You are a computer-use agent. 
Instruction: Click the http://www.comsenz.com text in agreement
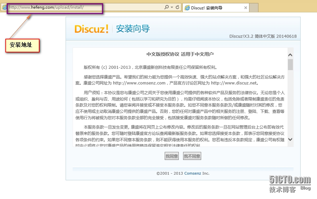point(139,83)
